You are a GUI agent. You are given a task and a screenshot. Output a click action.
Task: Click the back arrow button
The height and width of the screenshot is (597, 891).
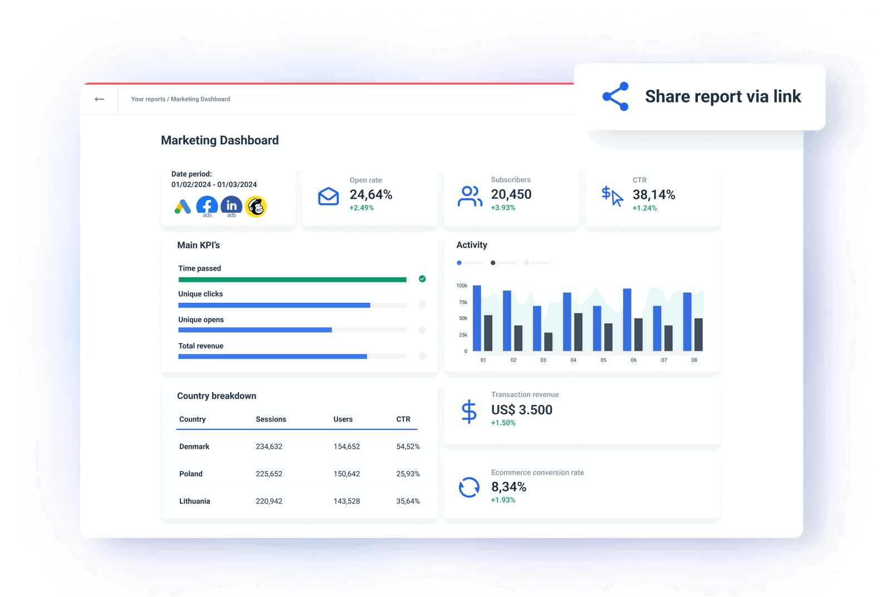tap(99, 99)
